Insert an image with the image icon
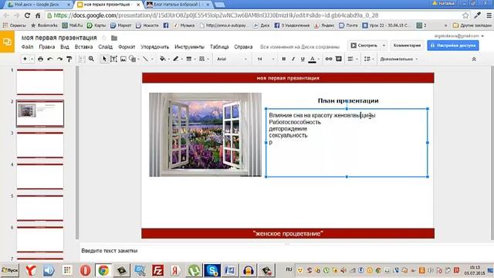Viewport: 494px width, 278px height. coord(123,59)
